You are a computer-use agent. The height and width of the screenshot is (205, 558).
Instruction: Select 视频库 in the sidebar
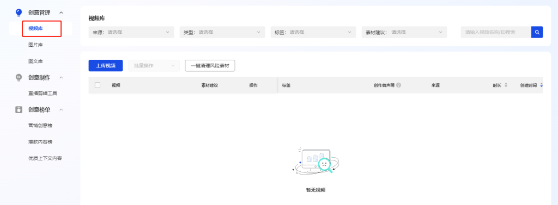coord(35,28)
